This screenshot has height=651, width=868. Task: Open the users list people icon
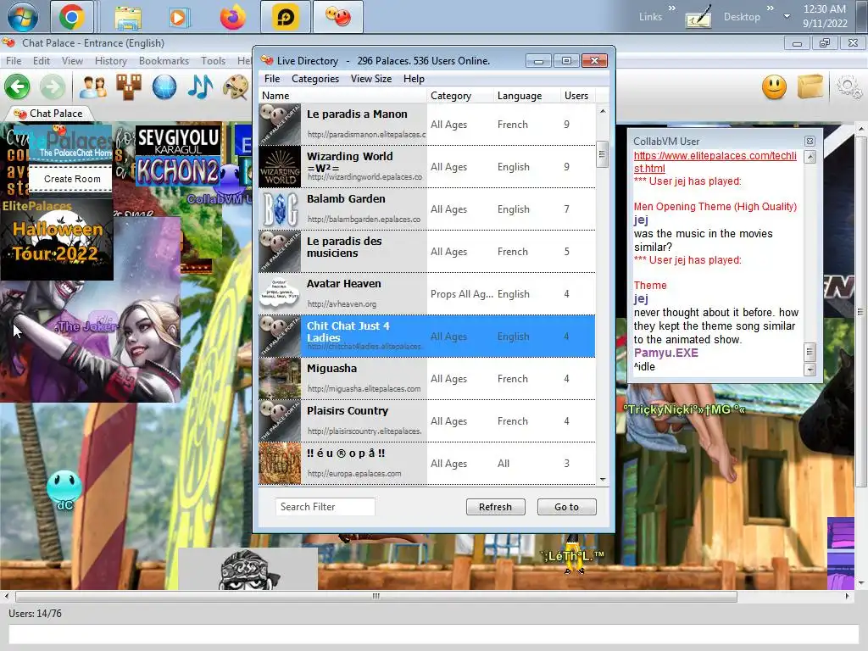tap(93, 87)
